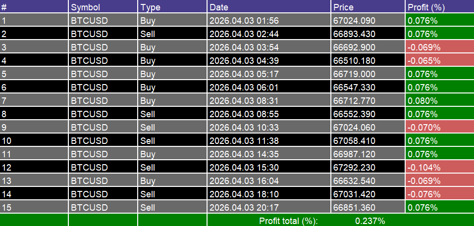Select the date 2026.04.03 02:44
This screenshot has width=474, height=226.
click(x=244, y=34)
